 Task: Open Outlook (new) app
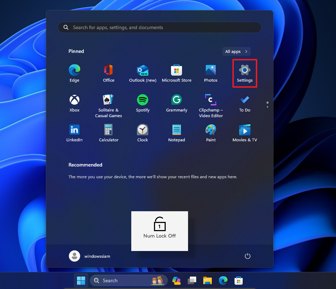coord(143,73)
